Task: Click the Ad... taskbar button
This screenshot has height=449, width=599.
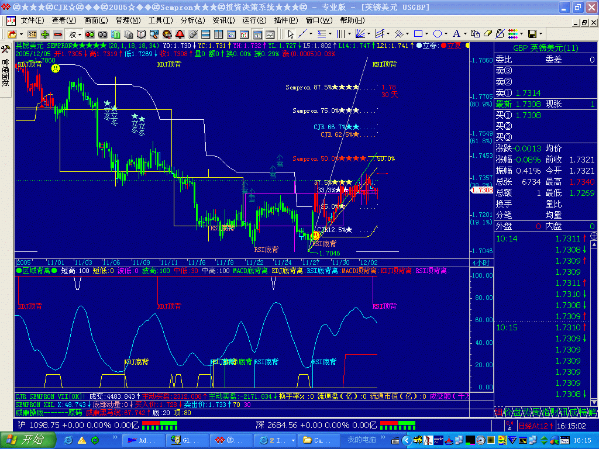Action: [144, 440]
